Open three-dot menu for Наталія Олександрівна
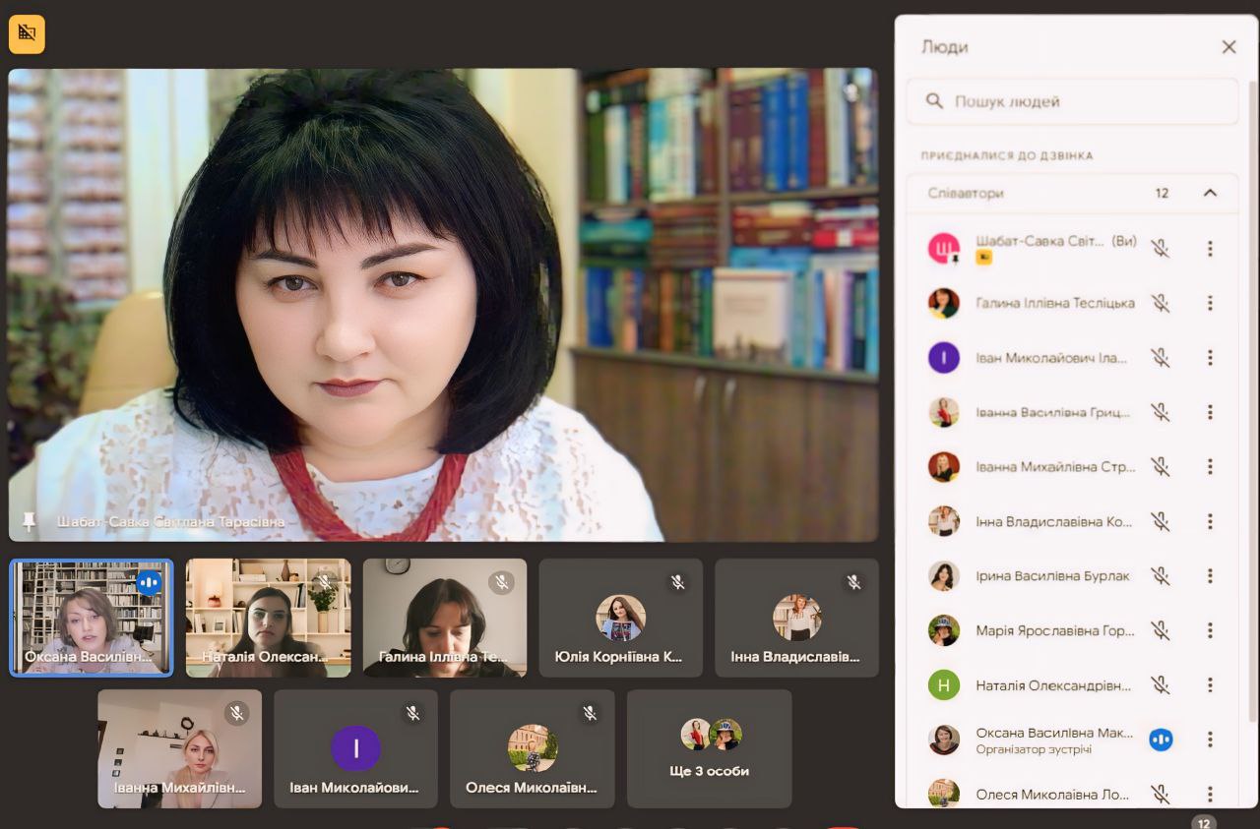This screenshot has width=1260, height=829. 1210,685
